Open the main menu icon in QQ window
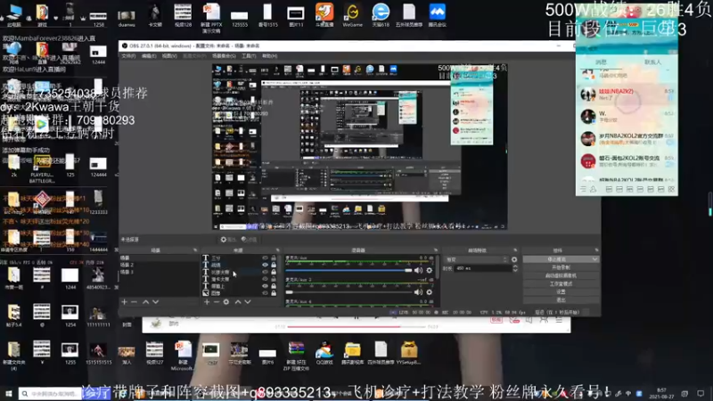 tap(584, 189)
